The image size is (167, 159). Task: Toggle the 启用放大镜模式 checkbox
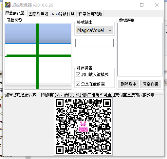tap(78, 74)
